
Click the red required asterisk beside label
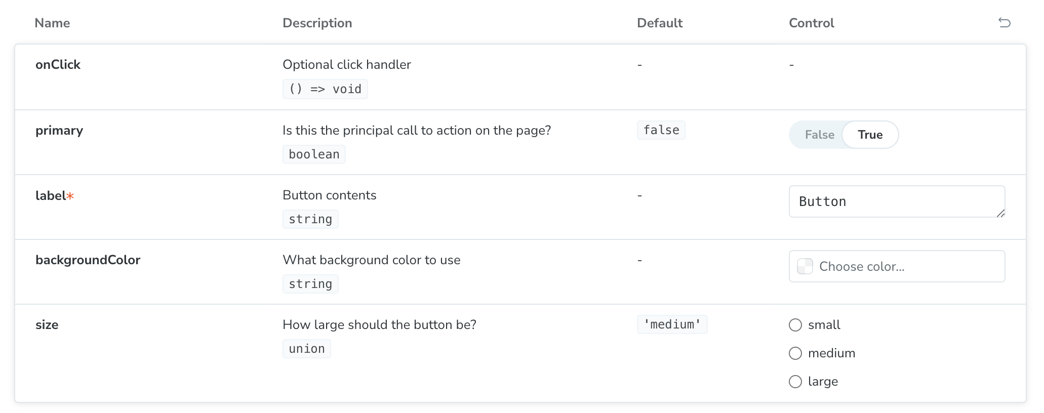pos(70,196)
